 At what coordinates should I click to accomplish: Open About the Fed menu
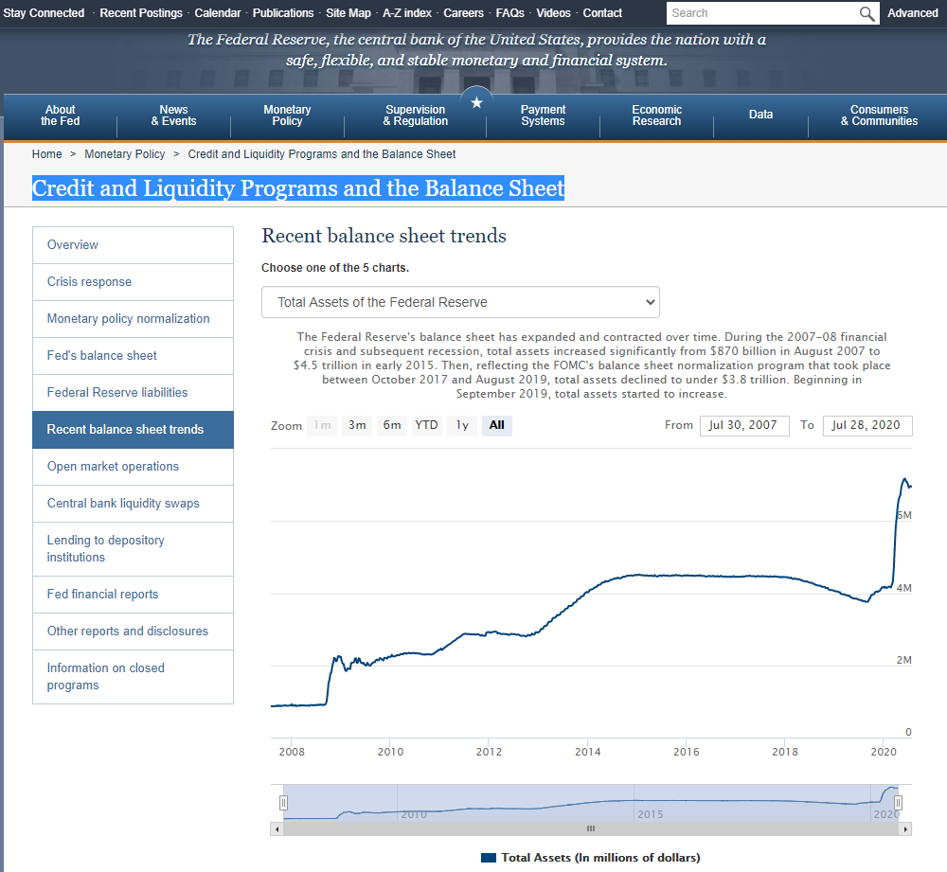click(x=61, y=116)
